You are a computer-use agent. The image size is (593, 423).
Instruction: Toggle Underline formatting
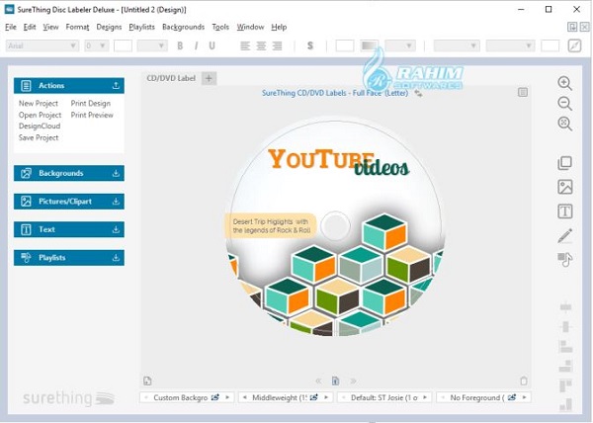[212, 45]
